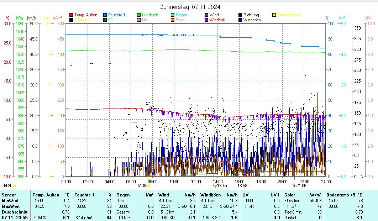Click the brown Wind legend square
The height and width of the screenshot is (221, 378).
[x=206, y=15]
